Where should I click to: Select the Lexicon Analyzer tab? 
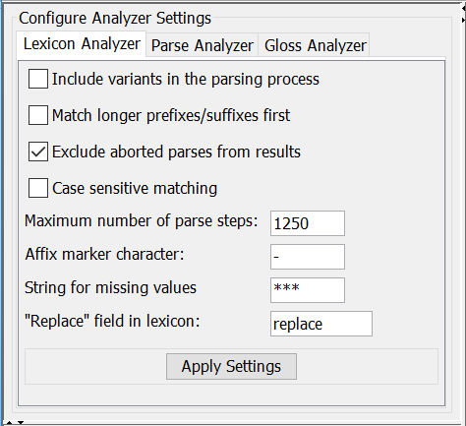pos(82,44)
